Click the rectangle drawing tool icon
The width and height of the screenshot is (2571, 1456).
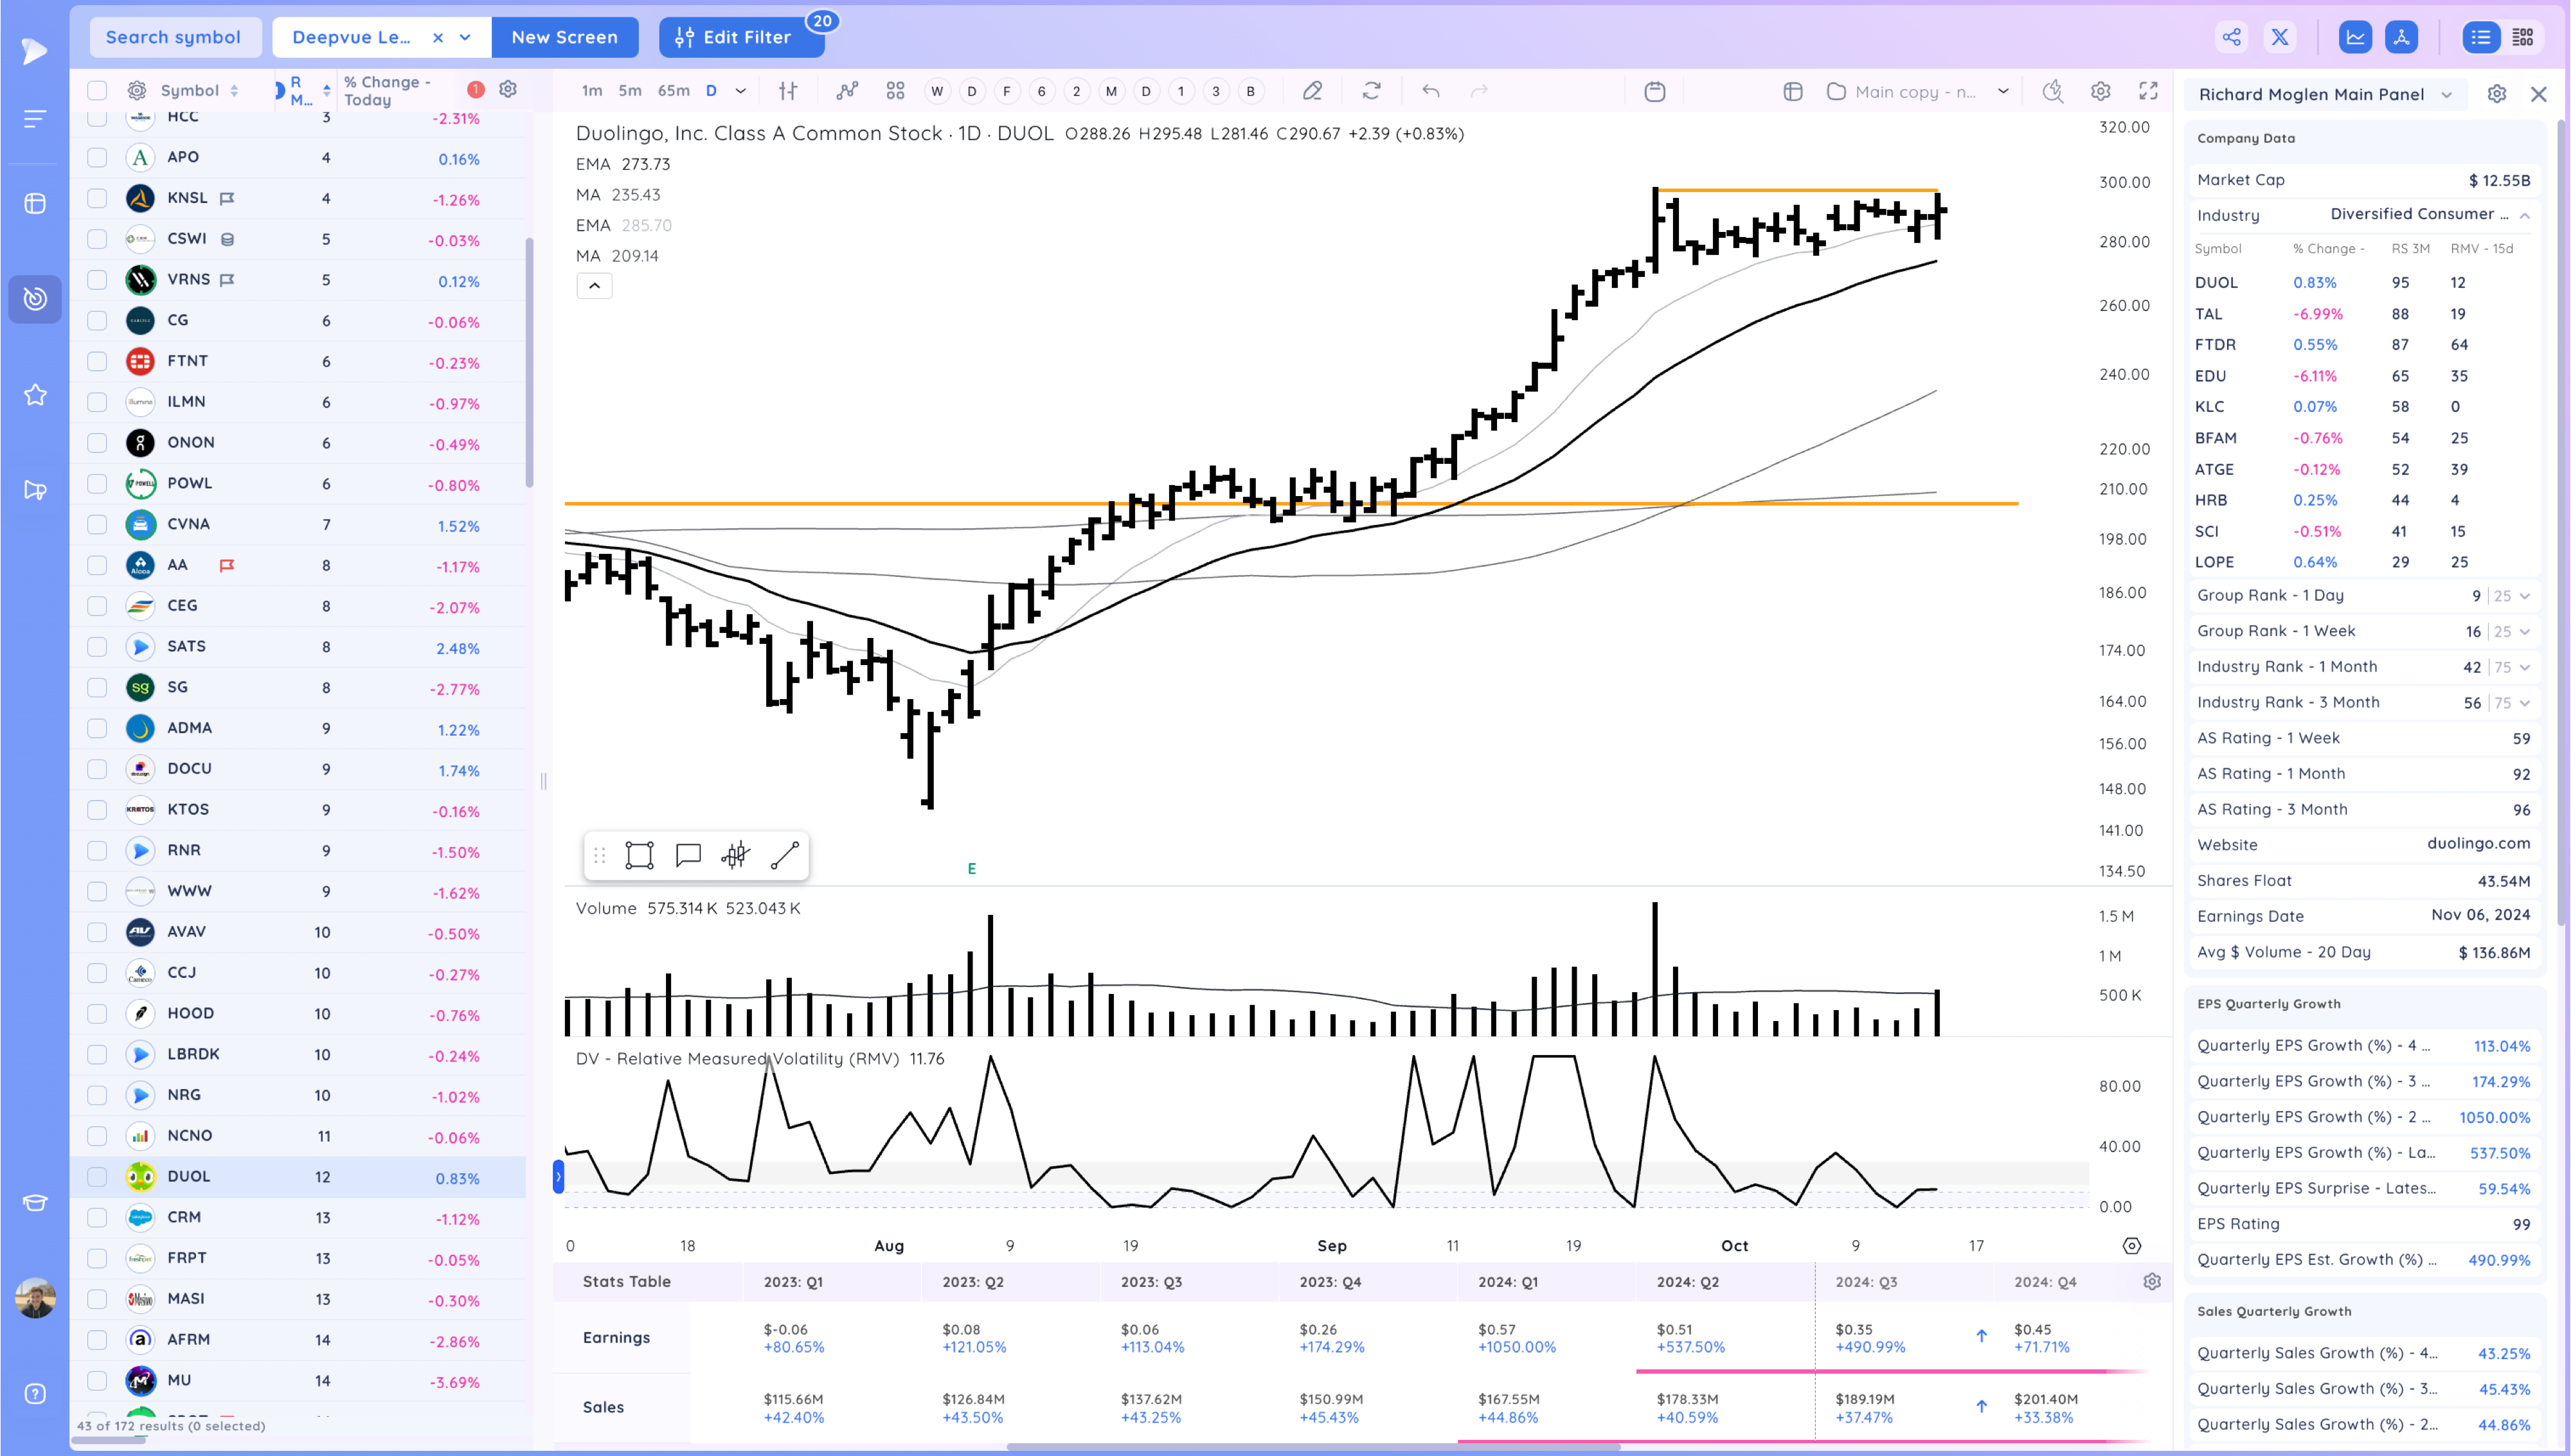639,855
